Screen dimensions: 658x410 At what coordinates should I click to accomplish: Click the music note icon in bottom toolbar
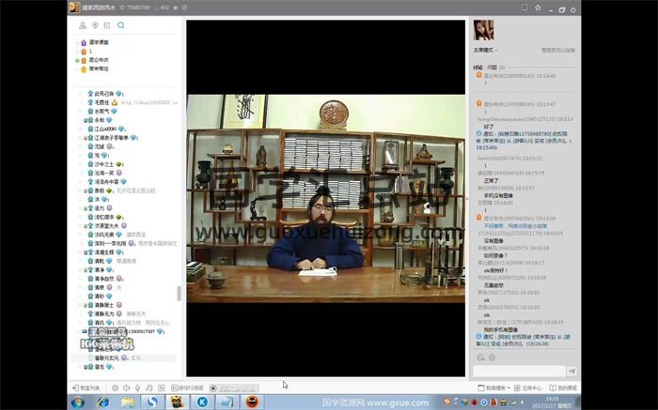pyautogui.click(x=149, y=387)
